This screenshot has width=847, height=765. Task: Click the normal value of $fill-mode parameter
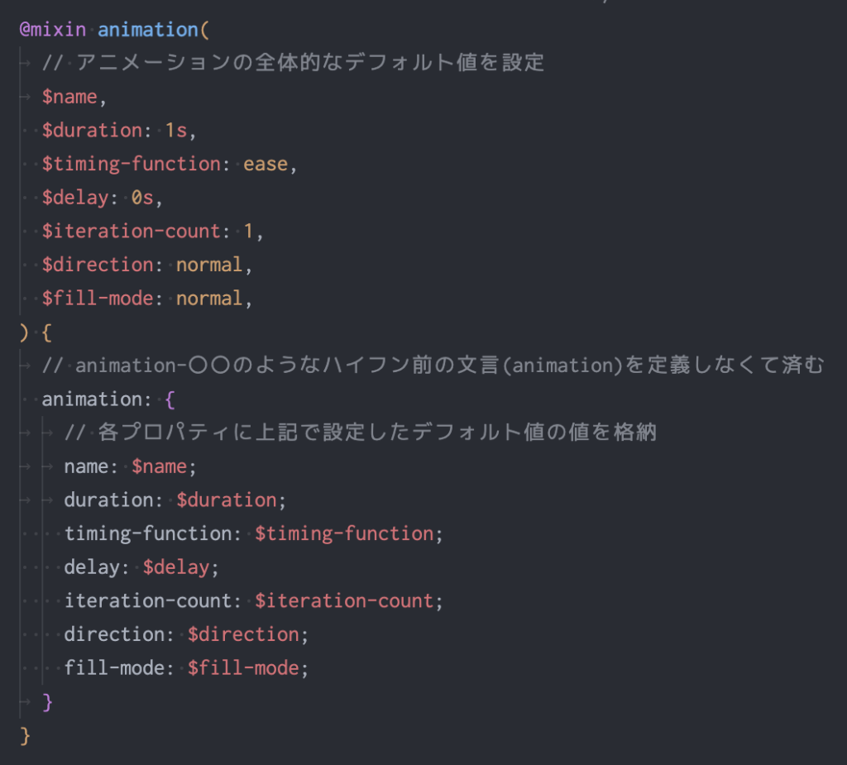[x=209, y=299]
